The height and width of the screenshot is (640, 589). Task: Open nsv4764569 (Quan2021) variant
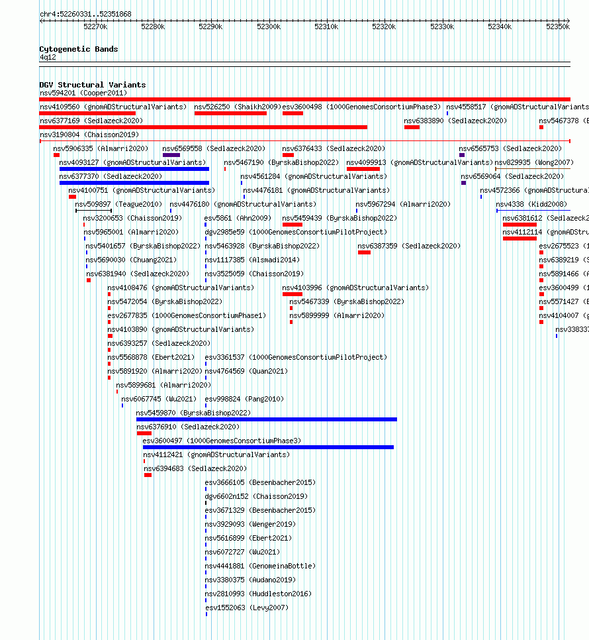pyautogui.click(x=246, y=371)
